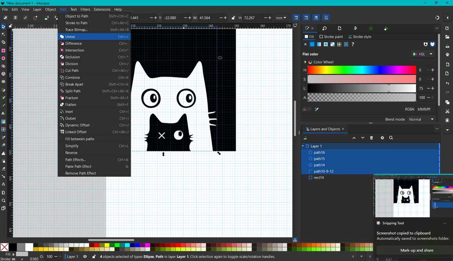Open Layers panel settings gear

pos(382,138)
